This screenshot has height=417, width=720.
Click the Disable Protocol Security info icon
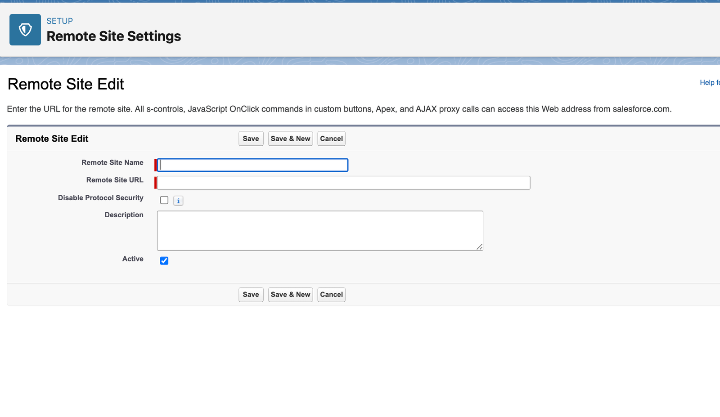point(178,201)
